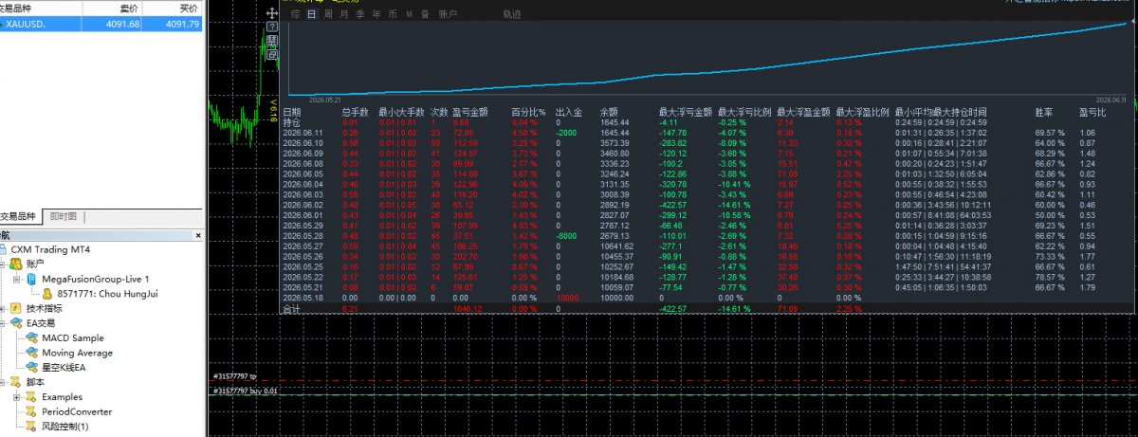The height and width of the screenshot is (437, 1138).
Task: Click the Moving Average EA icon
Action: click(x=32, y=353)
